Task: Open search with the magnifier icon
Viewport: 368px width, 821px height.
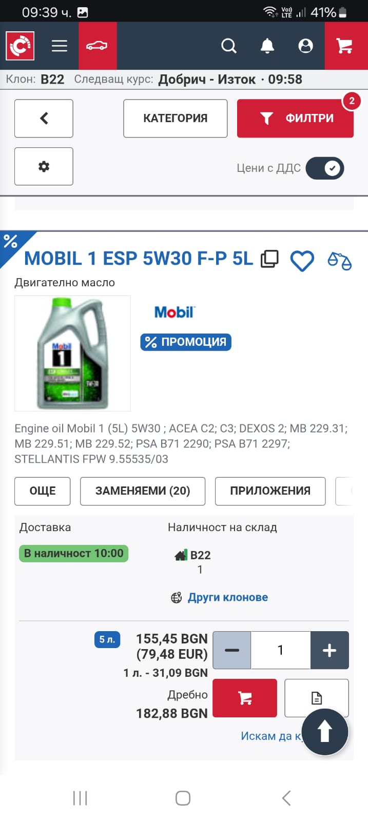Action: [x=229, y=46]
